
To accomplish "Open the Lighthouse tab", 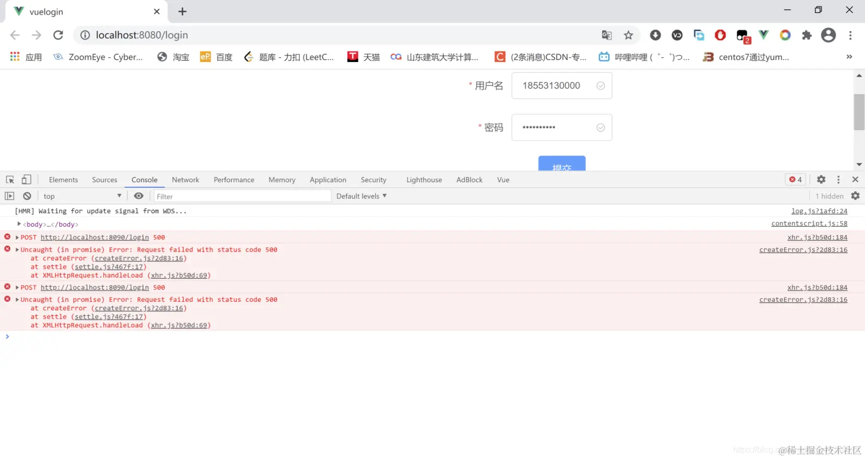I will click(424, 180).
